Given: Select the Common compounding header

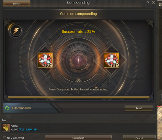Looking at the screenshot, I should pyautogui.click(x=78, y=14).
